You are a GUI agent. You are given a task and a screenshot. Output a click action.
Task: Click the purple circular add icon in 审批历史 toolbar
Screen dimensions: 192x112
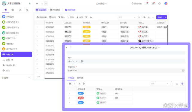182,83
